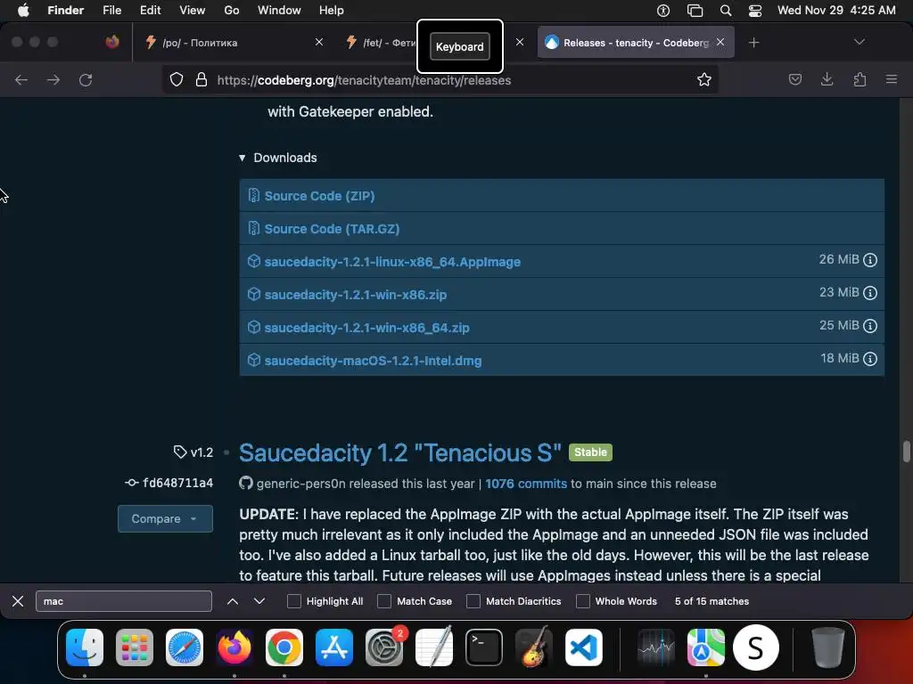Open the Go menu
Screen dimensions: 913x684
(x=232, y=11)
